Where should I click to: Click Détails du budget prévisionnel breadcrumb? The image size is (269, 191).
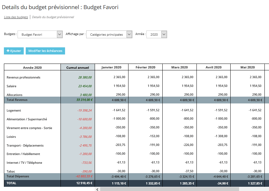[x=53, y=17]
